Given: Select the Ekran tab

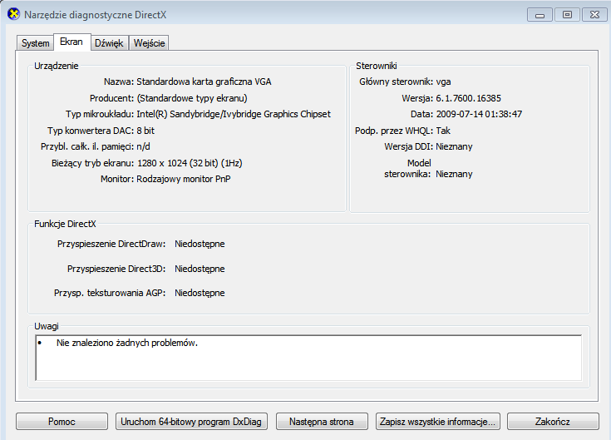Looking at the screenshot, I should 71,42.
